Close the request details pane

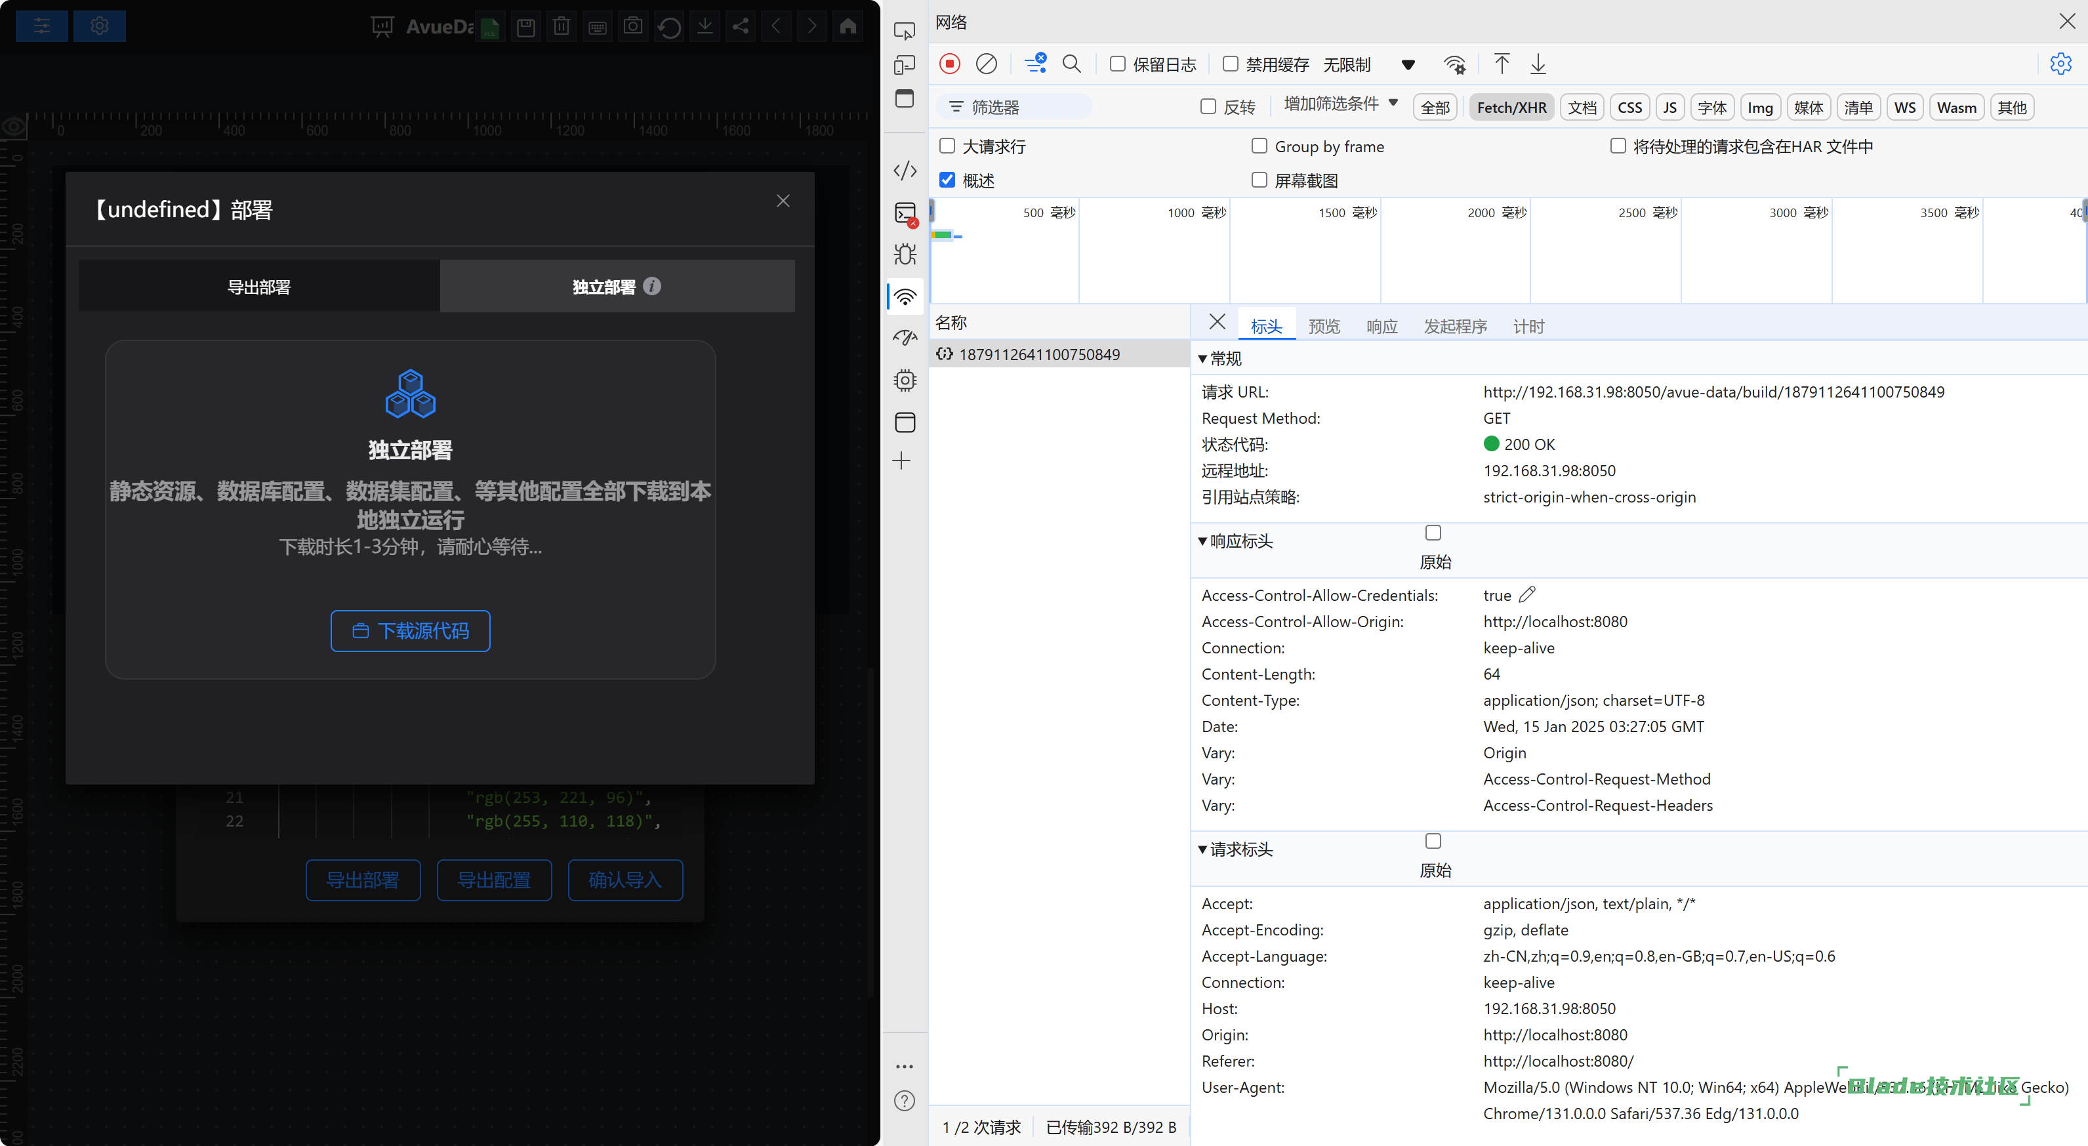[x=1217, y=321]
